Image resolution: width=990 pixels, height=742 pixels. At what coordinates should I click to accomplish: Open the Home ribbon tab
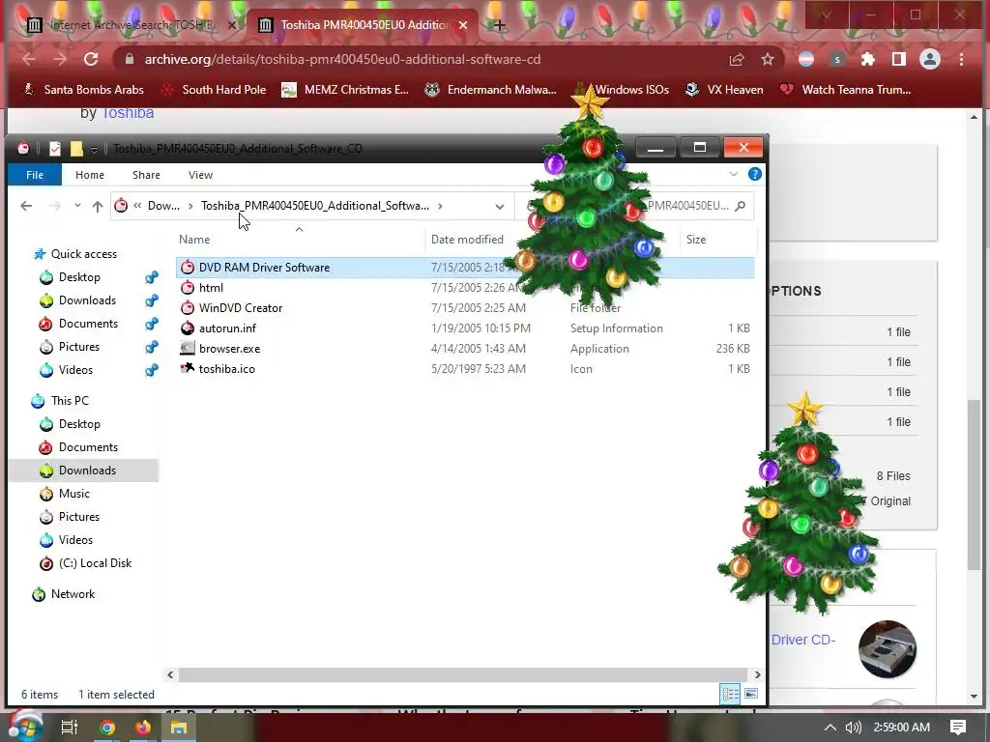click(x=90, y=175)
